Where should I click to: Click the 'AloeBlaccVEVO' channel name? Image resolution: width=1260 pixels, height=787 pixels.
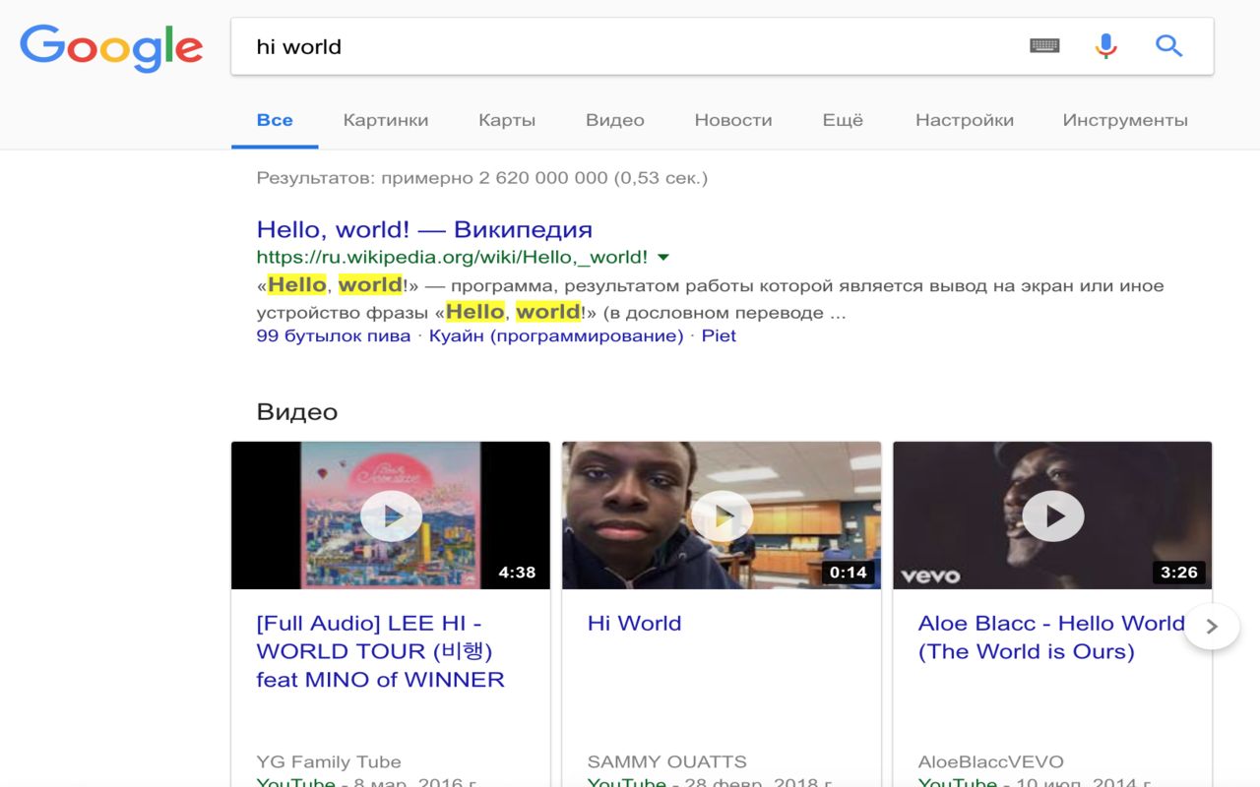(x=991, y=761)
